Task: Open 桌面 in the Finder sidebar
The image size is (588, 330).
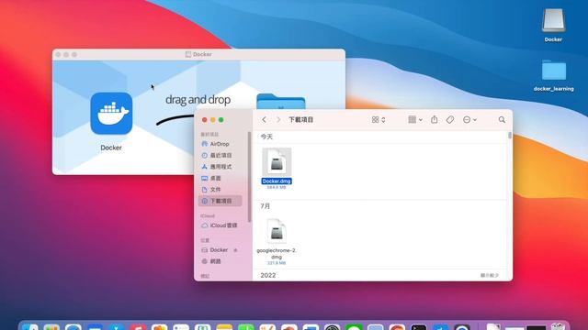Action: tap(220, 178)
